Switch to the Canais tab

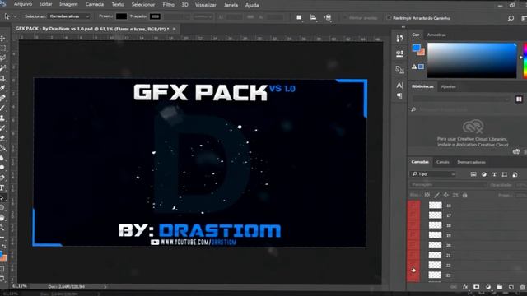(x=443, y=162)
